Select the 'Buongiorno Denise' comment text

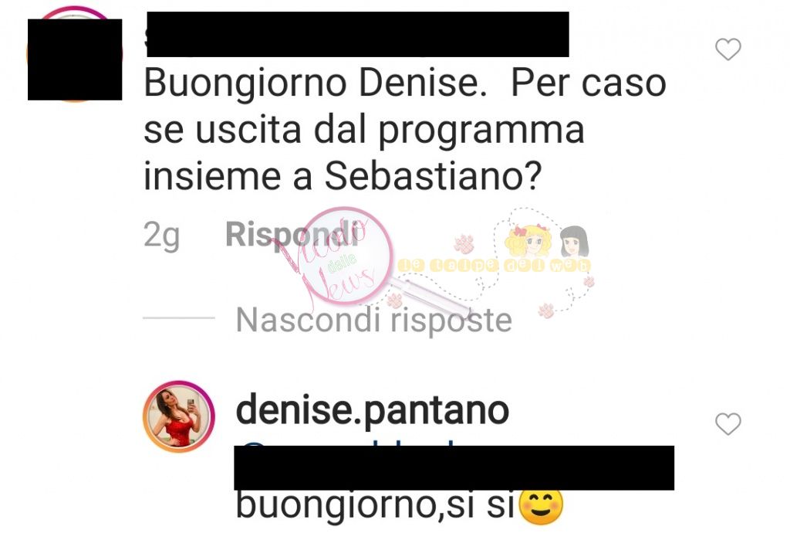[x=405, y=130]
